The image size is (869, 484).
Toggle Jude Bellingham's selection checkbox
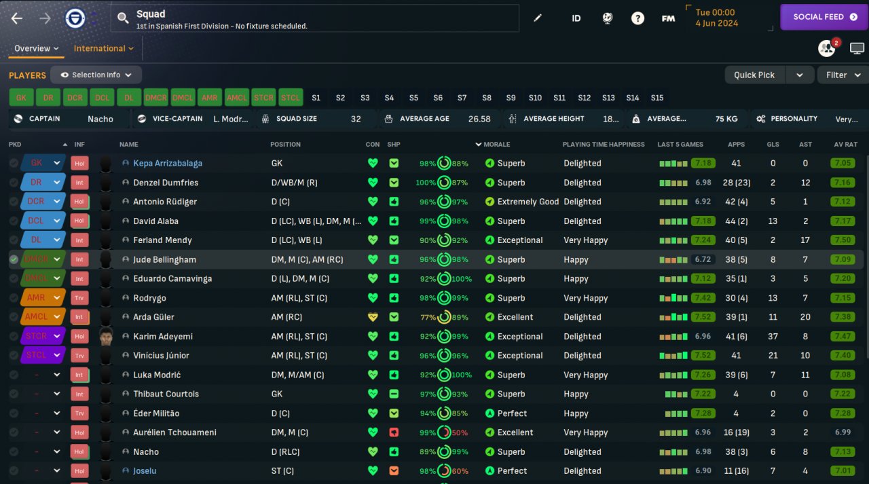[14, 259]
